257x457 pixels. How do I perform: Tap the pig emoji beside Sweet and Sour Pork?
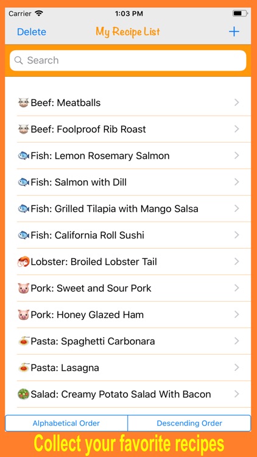tap(23, 288)
